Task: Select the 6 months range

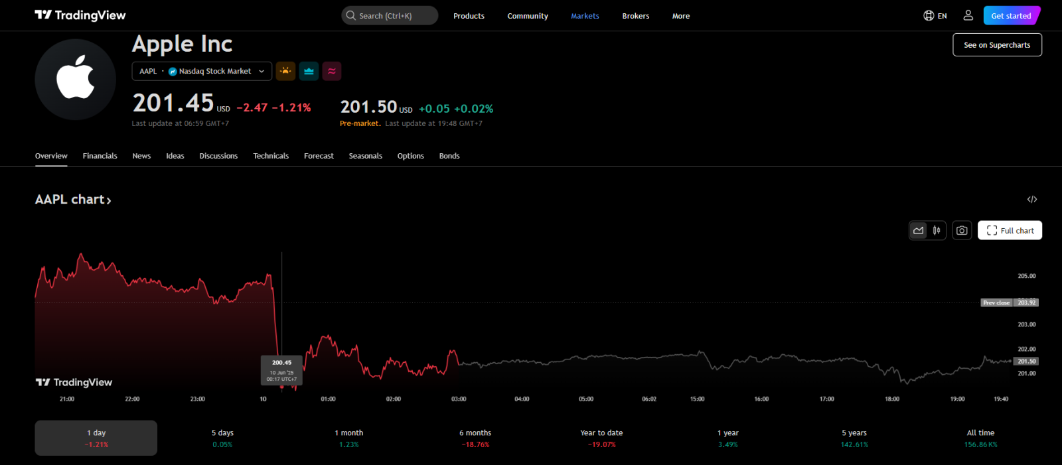Action: click(x=475, y=438)
